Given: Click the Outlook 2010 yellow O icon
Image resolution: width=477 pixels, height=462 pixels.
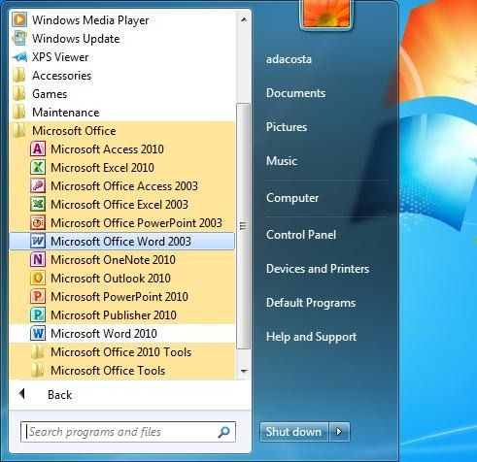Looking at the screenshot, I should pos(38,279).
